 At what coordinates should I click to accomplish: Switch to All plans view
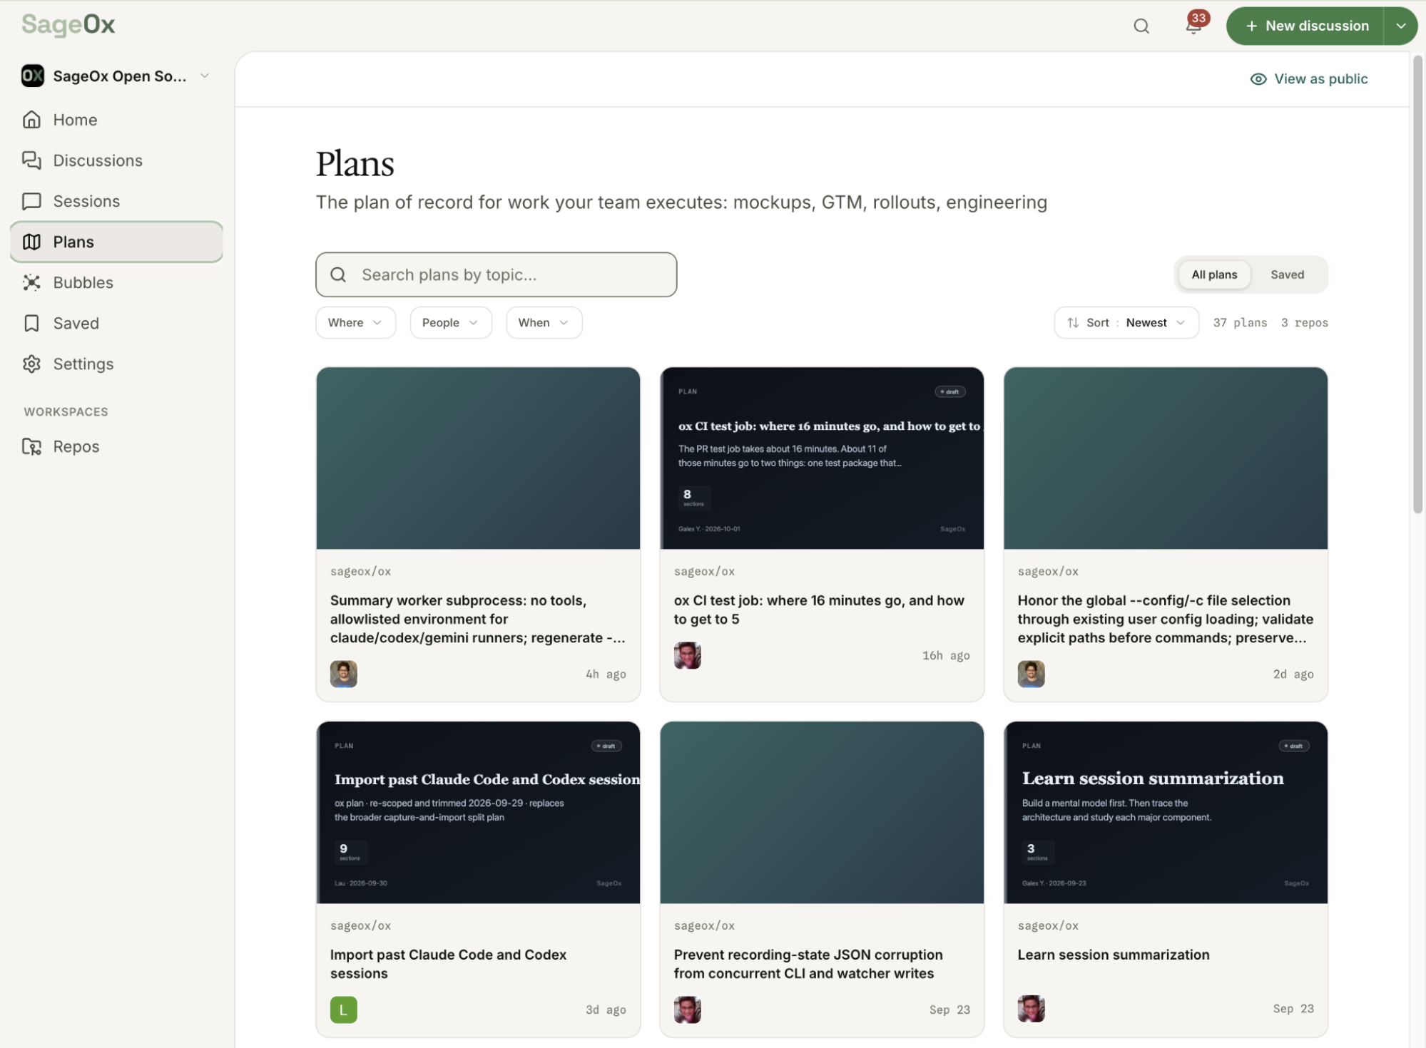tap(1214, 274)
